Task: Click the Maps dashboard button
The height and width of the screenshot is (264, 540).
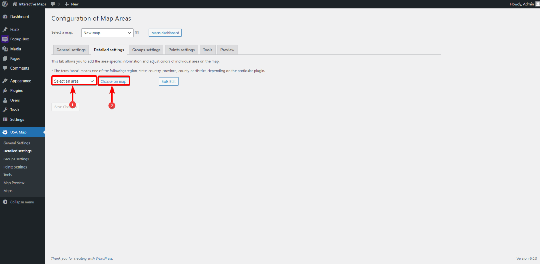Action: point(165,33)
